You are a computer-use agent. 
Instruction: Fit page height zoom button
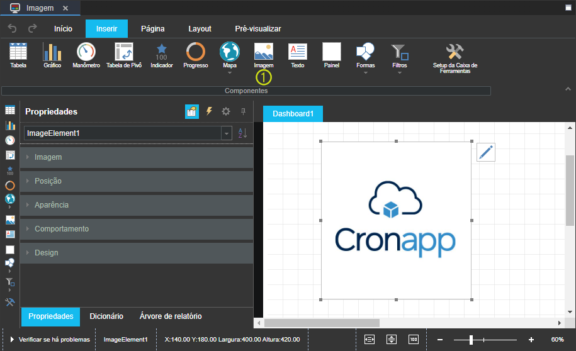[392, 340]
